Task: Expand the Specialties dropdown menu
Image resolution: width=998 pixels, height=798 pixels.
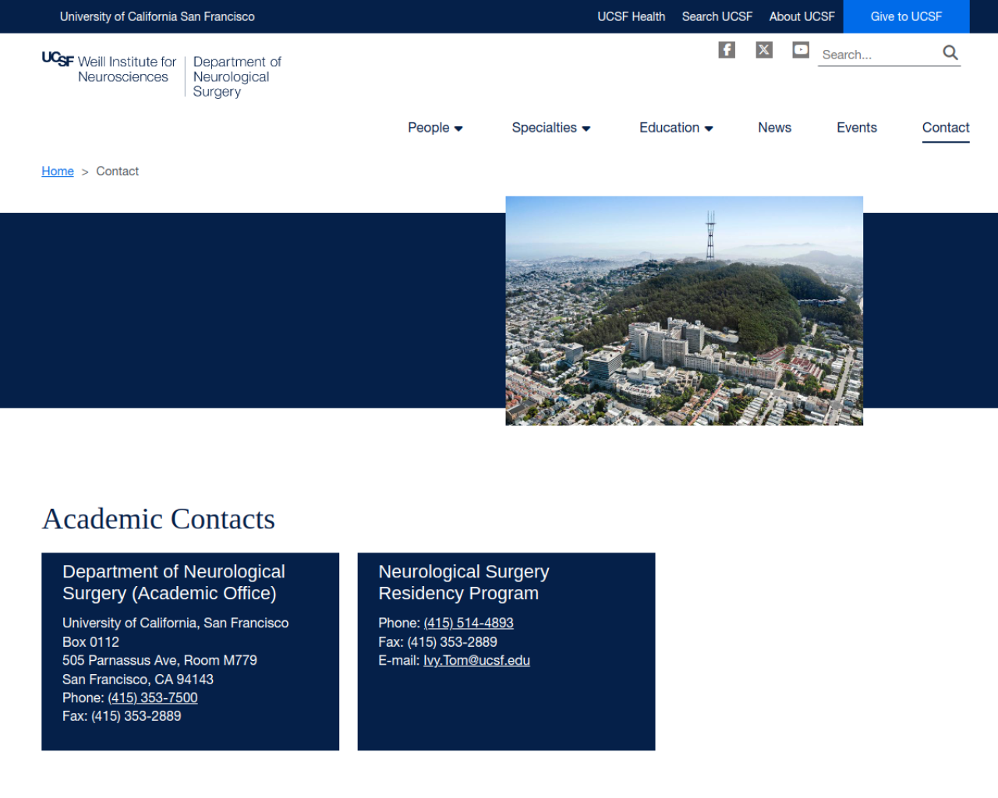Action: pos(551,128)
